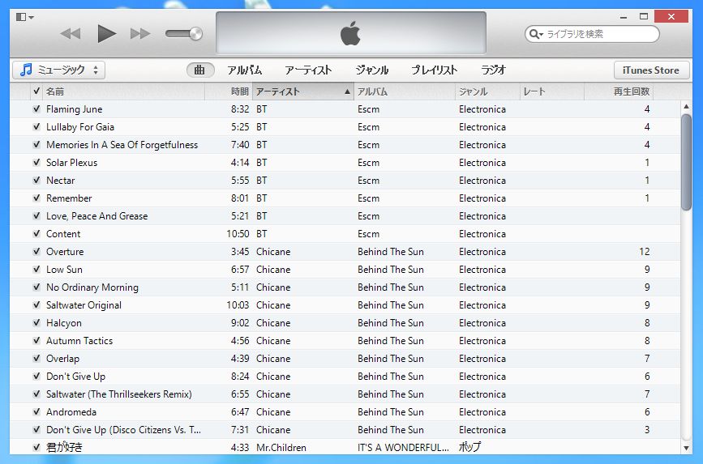Uncheck the Flaming June checkbox
Screen dimensions: 703x464
click(x=36, y=109)
